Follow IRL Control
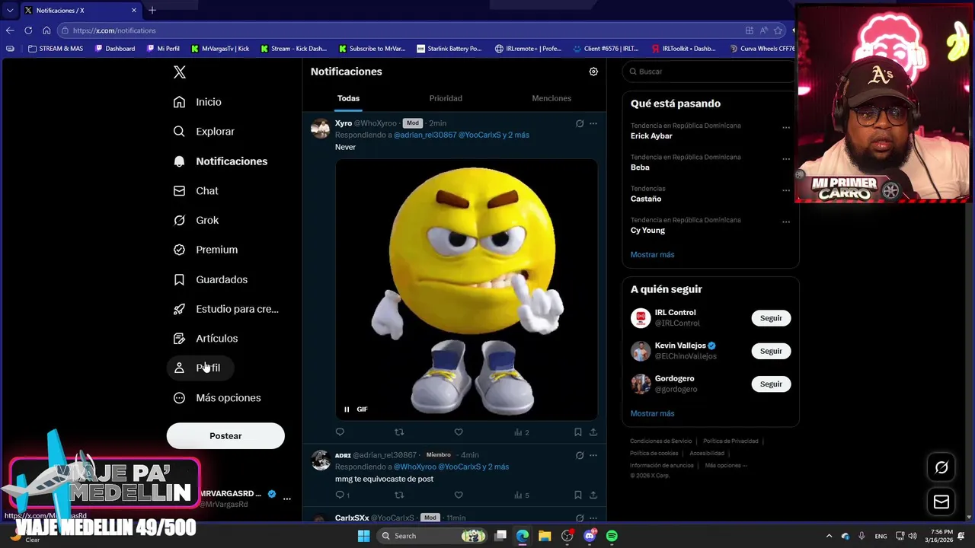975x548 pixels. [771, 318]
